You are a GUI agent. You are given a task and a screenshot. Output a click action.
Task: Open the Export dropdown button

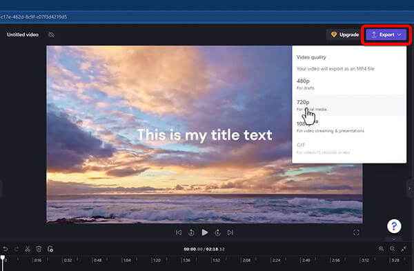click(386, 34)
